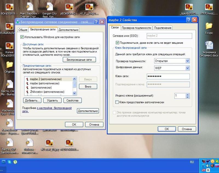Click help button in Беспроводное сетевое соединение title bar

pos(96,22)
